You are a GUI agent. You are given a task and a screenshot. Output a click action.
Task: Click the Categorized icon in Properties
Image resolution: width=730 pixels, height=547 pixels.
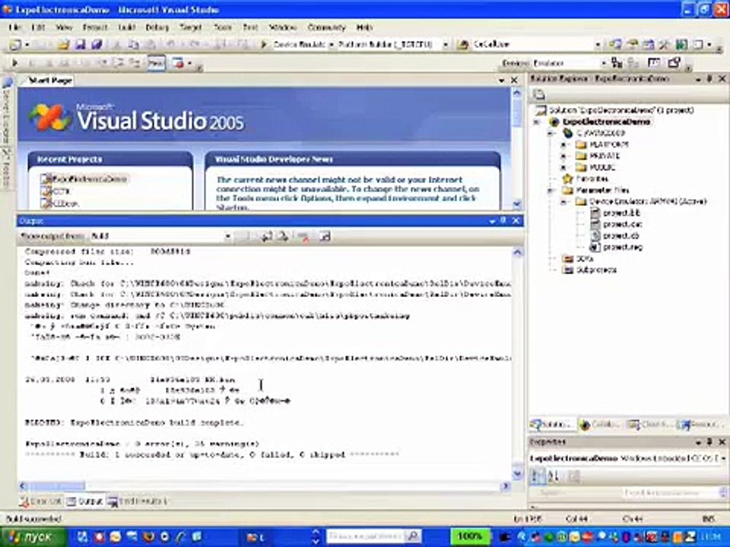click(x=538, y=476)
